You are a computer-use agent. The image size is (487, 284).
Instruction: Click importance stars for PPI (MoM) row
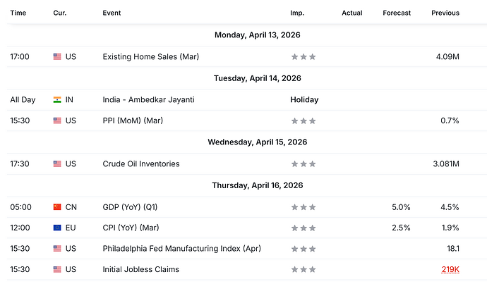(303, 121)
